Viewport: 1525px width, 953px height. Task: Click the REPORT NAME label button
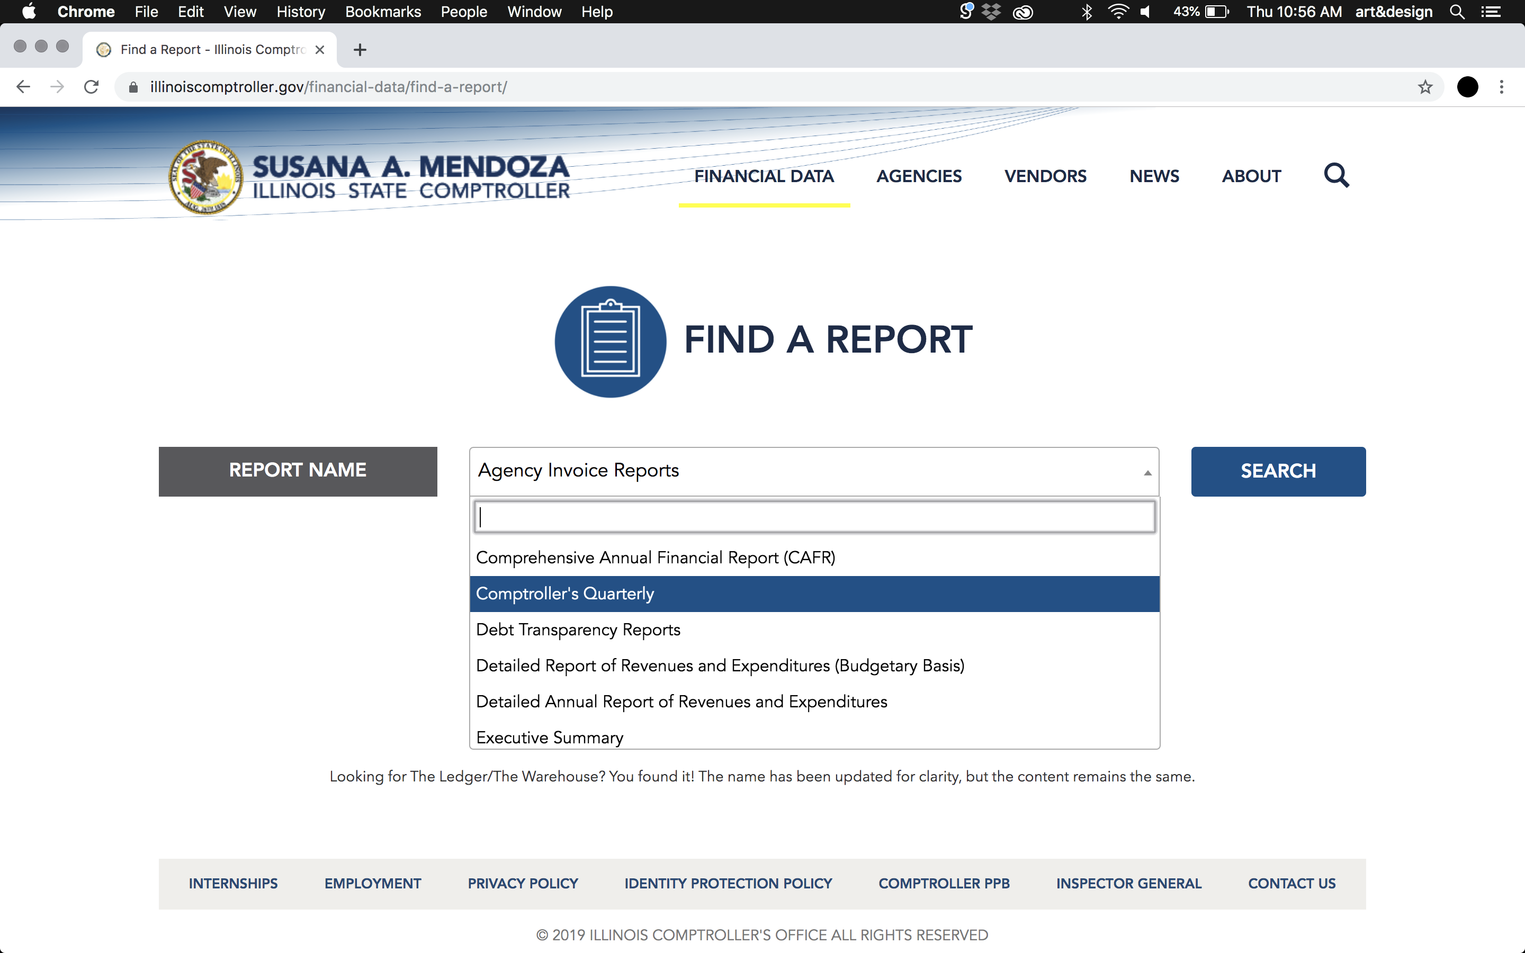[298, 471]
